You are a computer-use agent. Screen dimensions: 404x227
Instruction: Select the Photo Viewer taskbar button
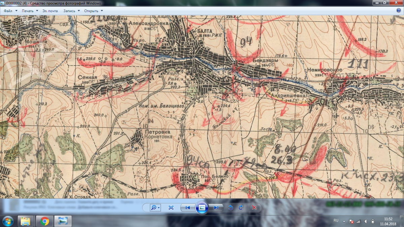point(63,221)
